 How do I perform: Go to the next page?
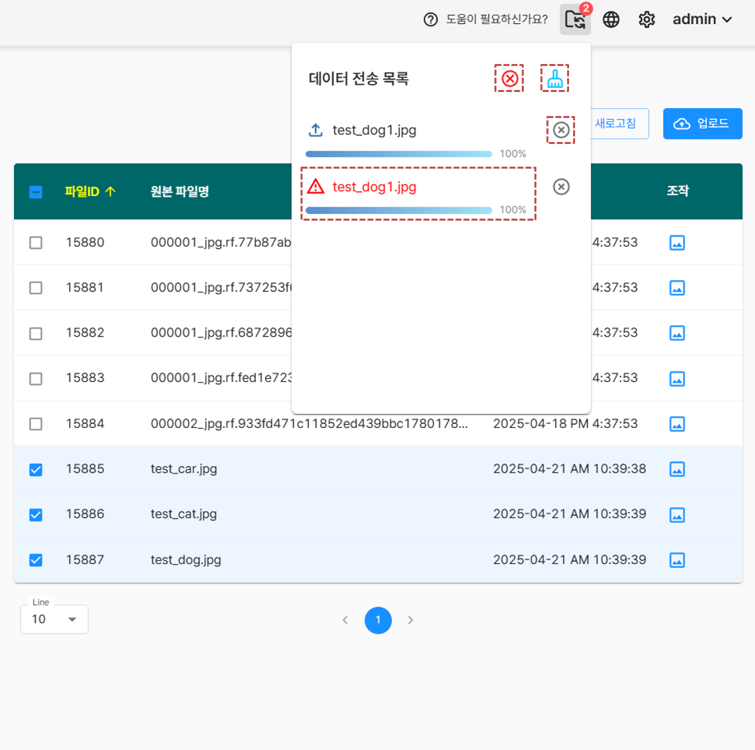(x=410, y=621)
